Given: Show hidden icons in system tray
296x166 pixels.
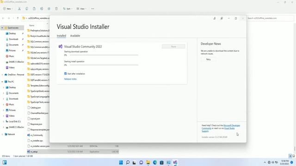Looking at the screenshot, I should coord(265,162).
